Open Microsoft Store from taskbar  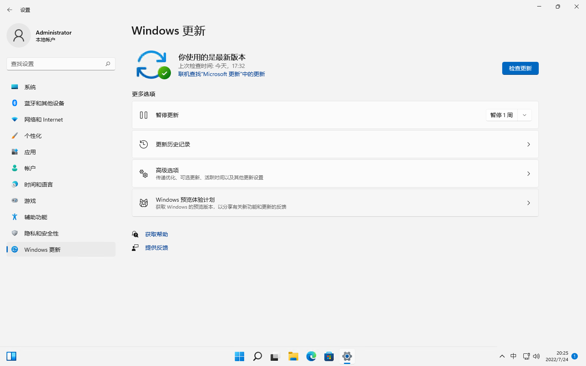click(329, 357)
